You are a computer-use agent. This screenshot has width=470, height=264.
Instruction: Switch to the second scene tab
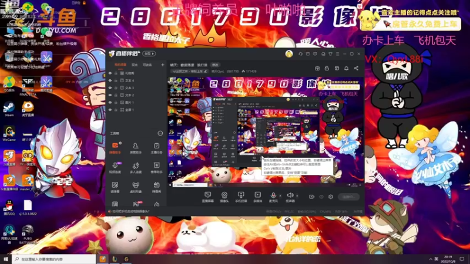pos(135,65)
